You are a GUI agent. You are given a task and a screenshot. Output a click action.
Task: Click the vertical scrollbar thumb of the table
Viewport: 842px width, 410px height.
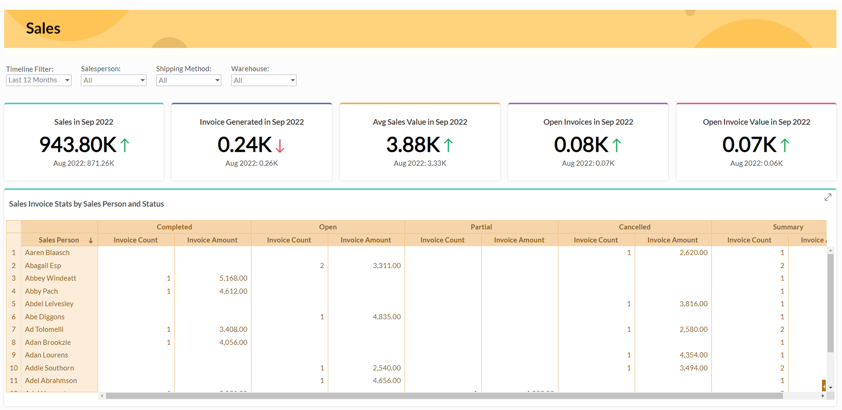(x=830, y=303)
